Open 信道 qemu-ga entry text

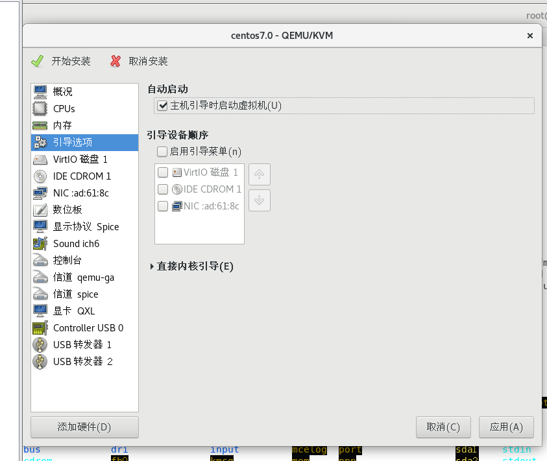83,278
